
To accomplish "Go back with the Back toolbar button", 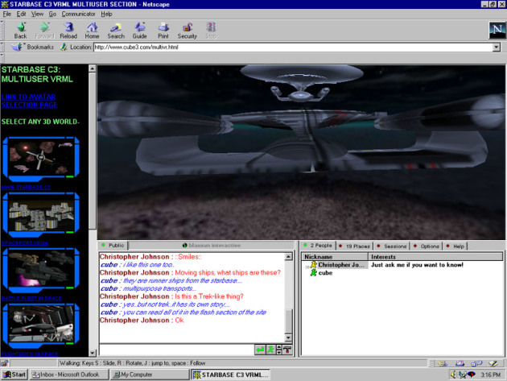I will (x=20, y=31).
